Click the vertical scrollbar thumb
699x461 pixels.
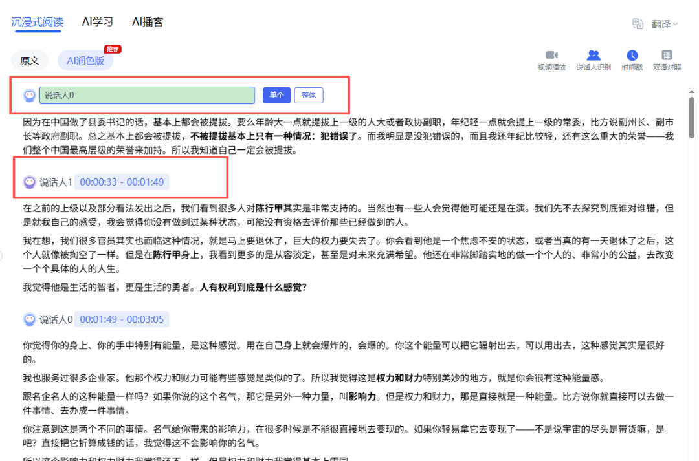(x=691, y=117)
